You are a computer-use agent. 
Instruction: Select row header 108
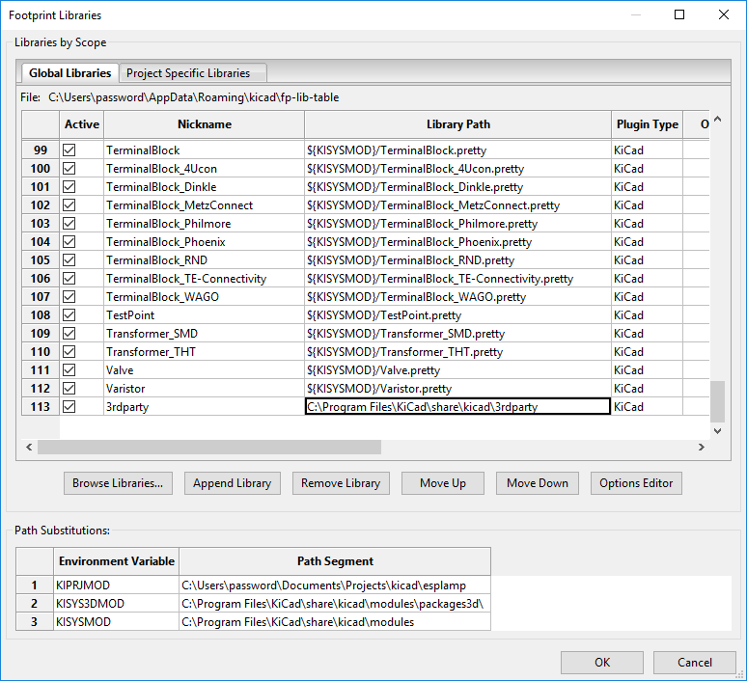(41, 315)
